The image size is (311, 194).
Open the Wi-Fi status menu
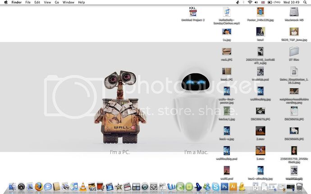pyautogui.click(x=250, y=3)
